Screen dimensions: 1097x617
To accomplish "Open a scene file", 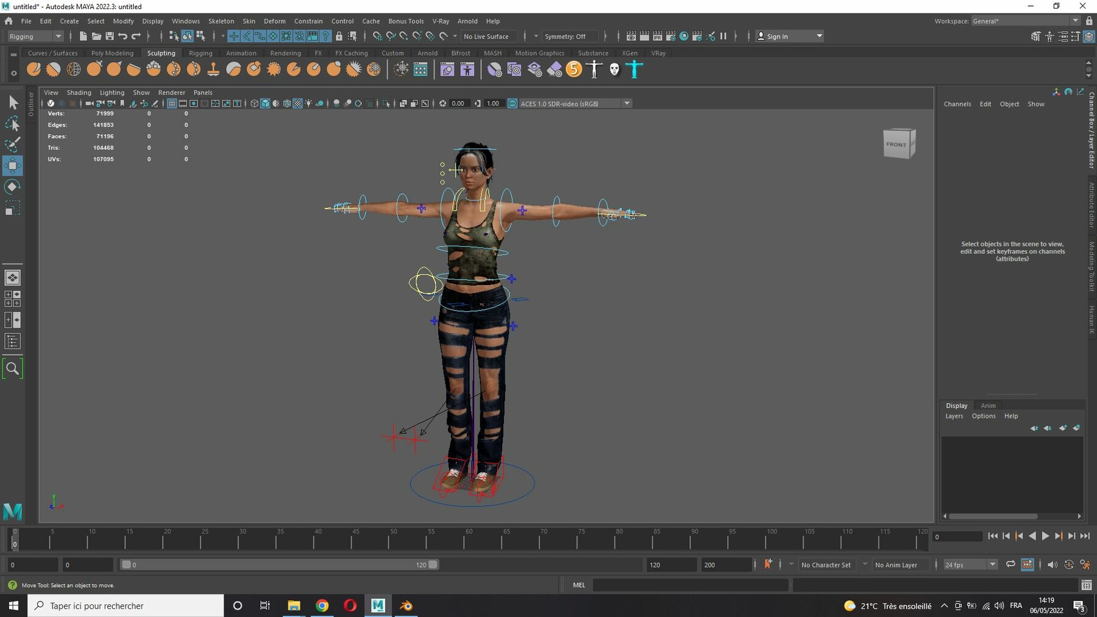I will coord(96,37).
